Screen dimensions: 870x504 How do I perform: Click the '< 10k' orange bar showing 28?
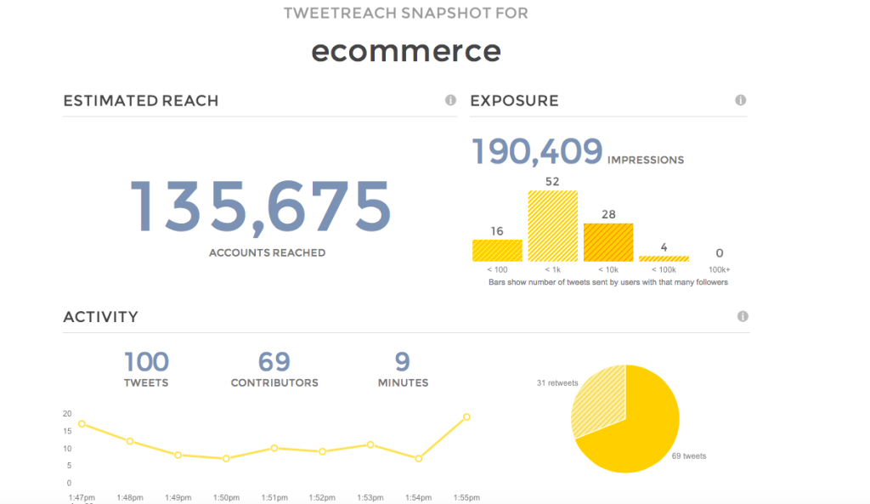(x=608, y=242)
